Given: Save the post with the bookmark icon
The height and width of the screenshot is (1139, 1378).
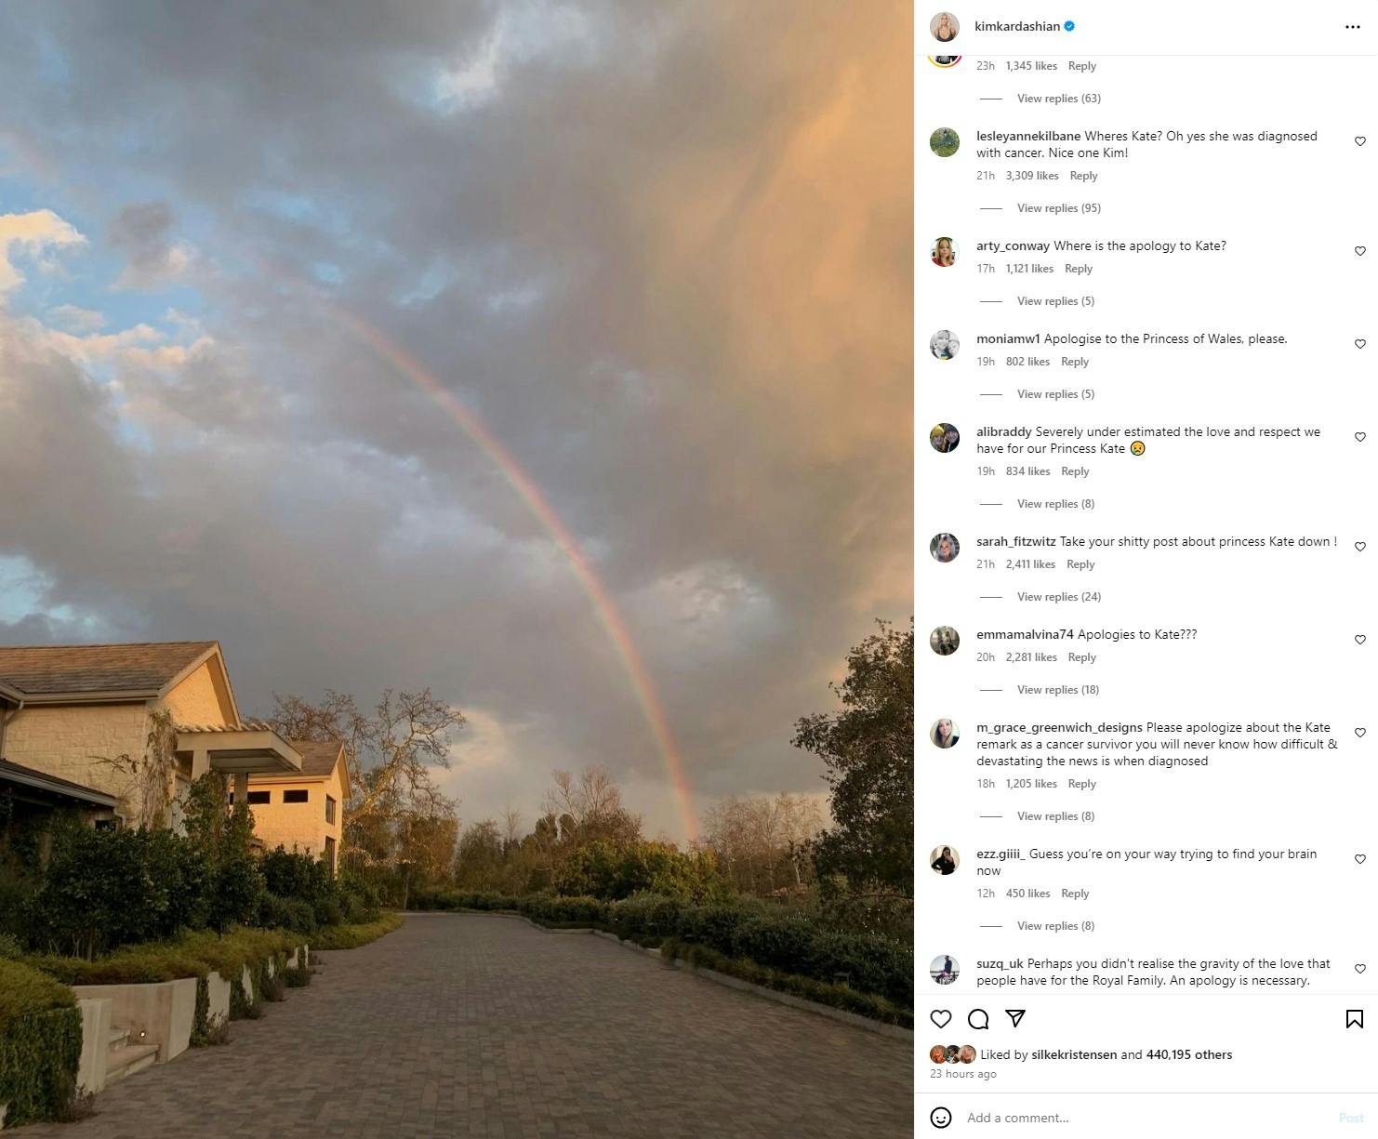Looking at the screenshot, I should [1355, 1019].
